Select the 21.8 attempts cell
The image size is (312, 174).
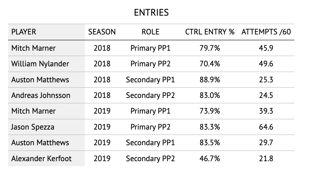[266, 158]
